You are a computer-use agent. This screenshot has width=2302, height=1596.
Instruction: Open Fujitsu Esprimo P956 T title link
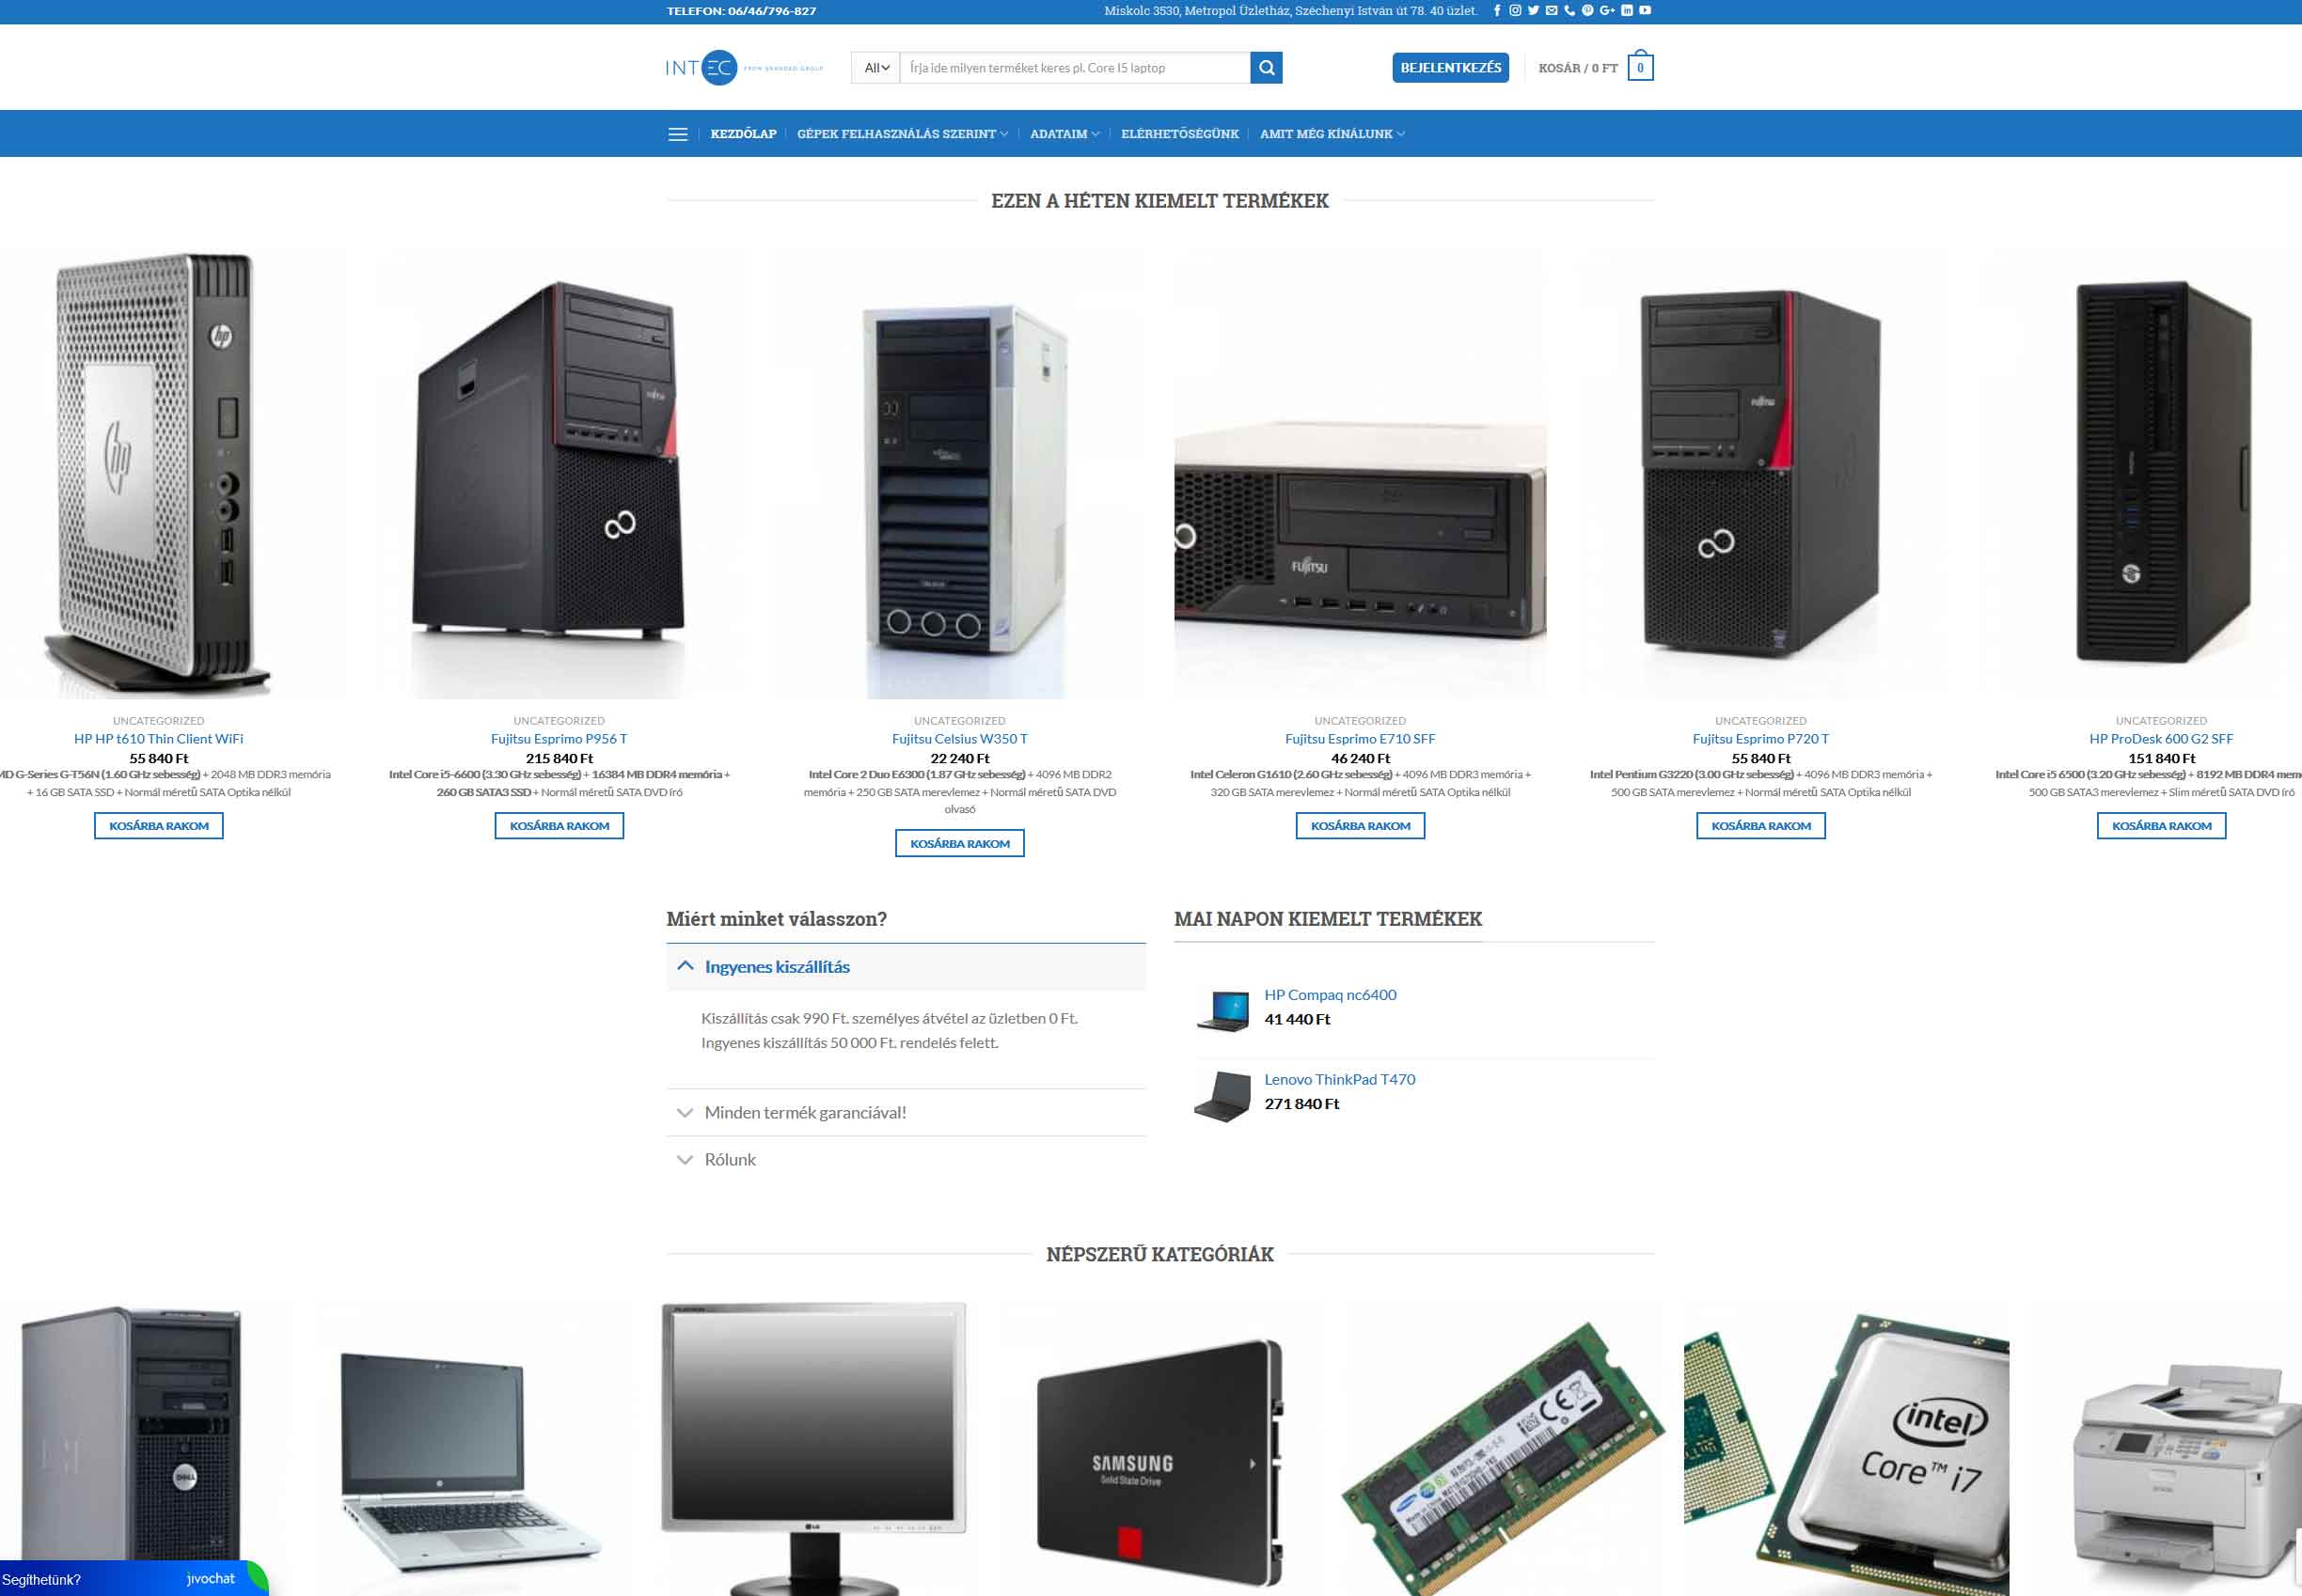pyautogui.click(x=560, y=739)
